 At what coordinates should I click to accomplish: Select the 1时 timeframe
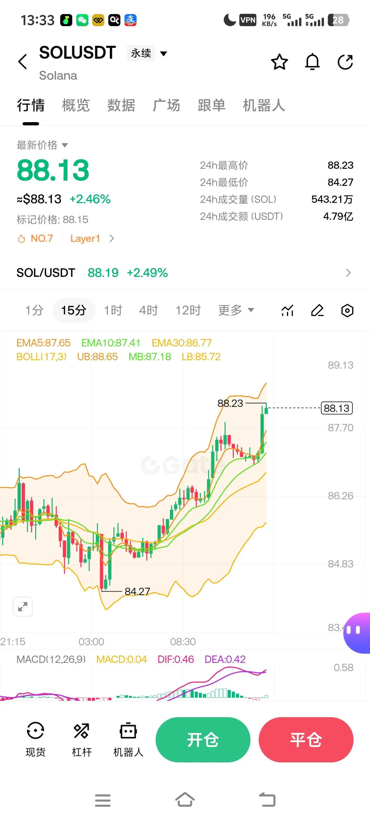point(113,310)
